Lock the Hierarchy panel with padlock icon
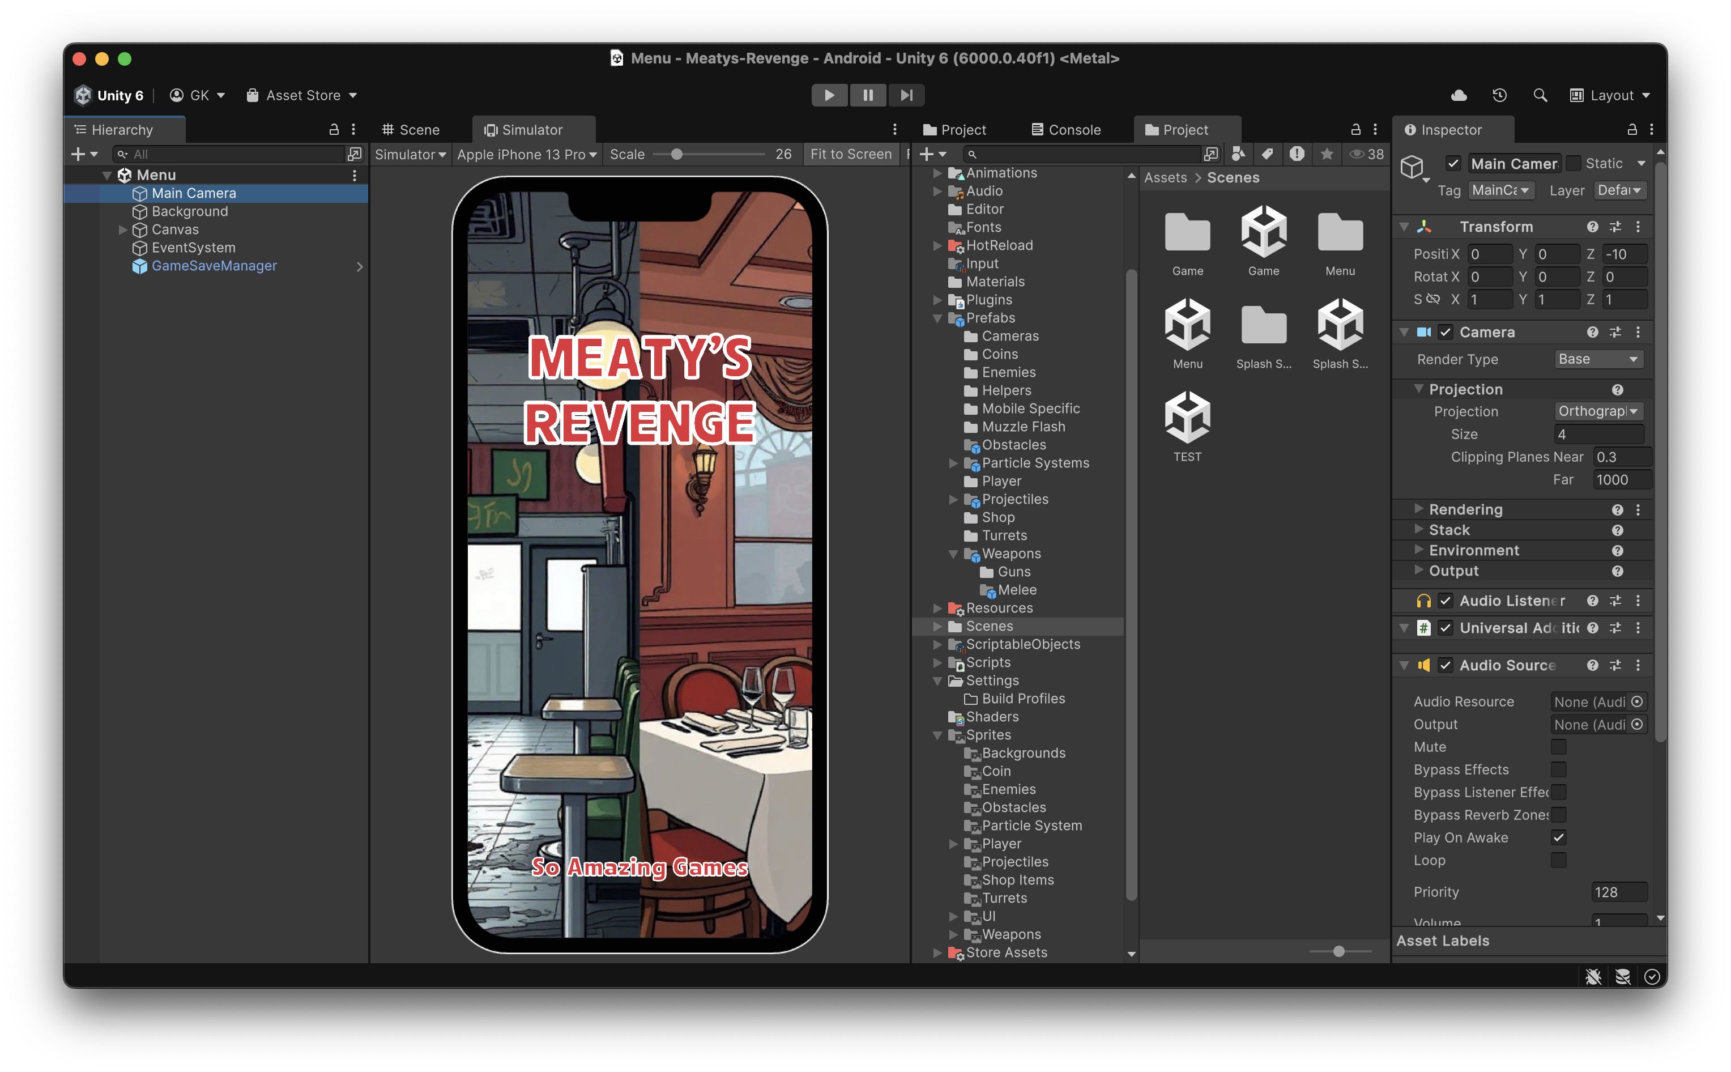The width and height of the screenshot is (1731, 1072). pyautogui.click(x=334, y=129)
